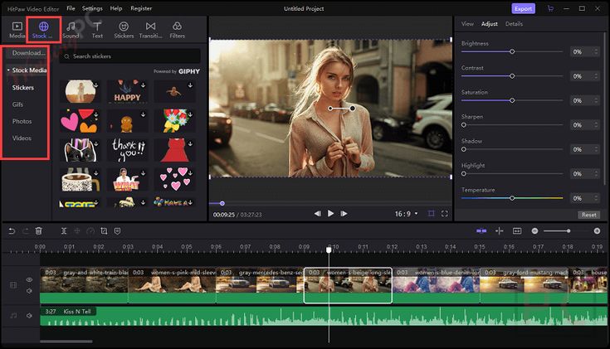610x349 pixels.
Task: Redo using the timeline toolbar redo arrow
Action: [x=26, y=230]
